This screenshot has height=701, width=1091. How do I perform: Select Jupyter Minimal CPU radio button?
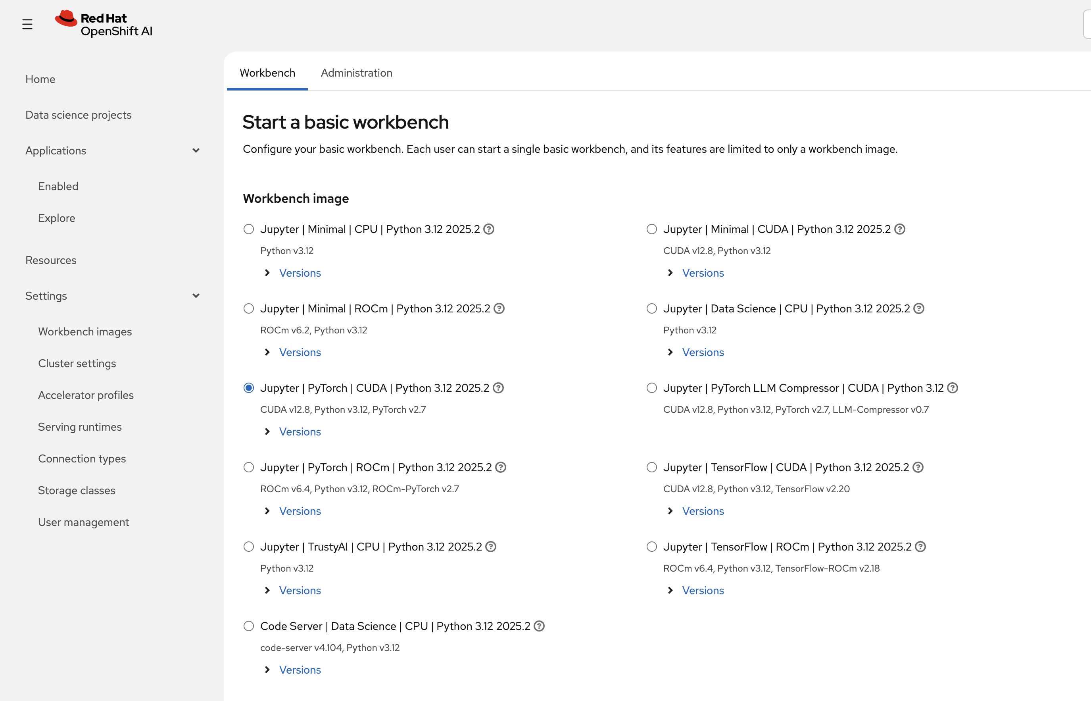tap(248, 229)
